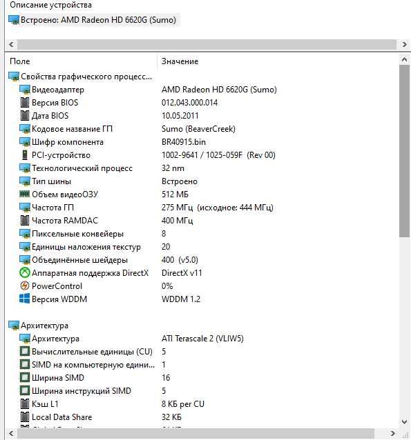Click the icon beside 'Свойства графического процесс...' group
This screenshot has width=411, height=440.
[14, 77]
